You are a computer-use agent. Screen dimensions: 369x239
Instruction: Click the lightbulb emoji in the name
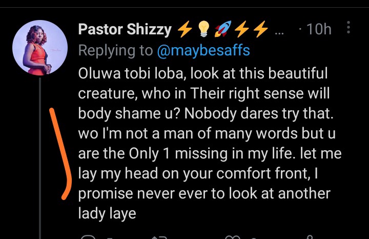pos(203,29)
